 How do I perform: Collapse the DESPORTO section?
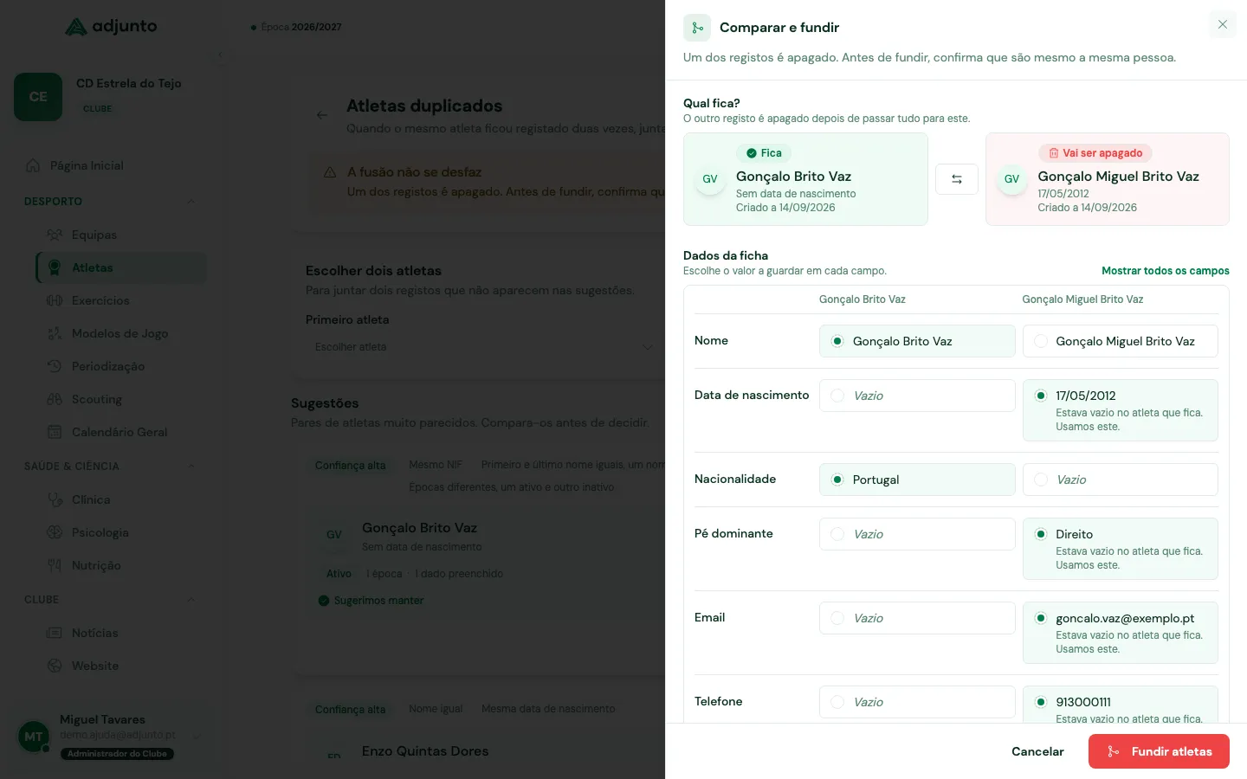pyautogui.click(x=191, y=202)
